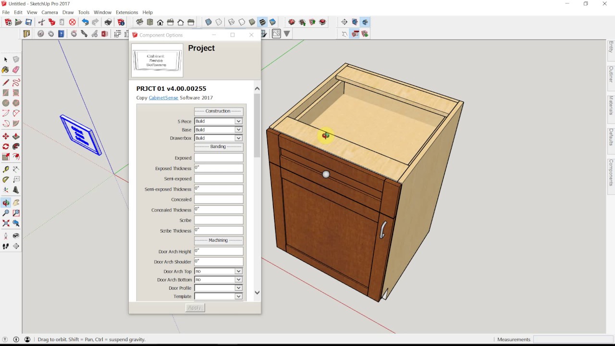The image size is (615, 346).
Task: Click the Zoom Extents tool
Action: 6,223
